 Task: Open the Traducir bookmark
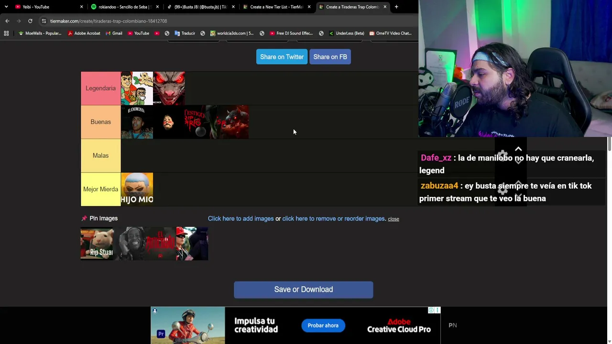[185, 33]
